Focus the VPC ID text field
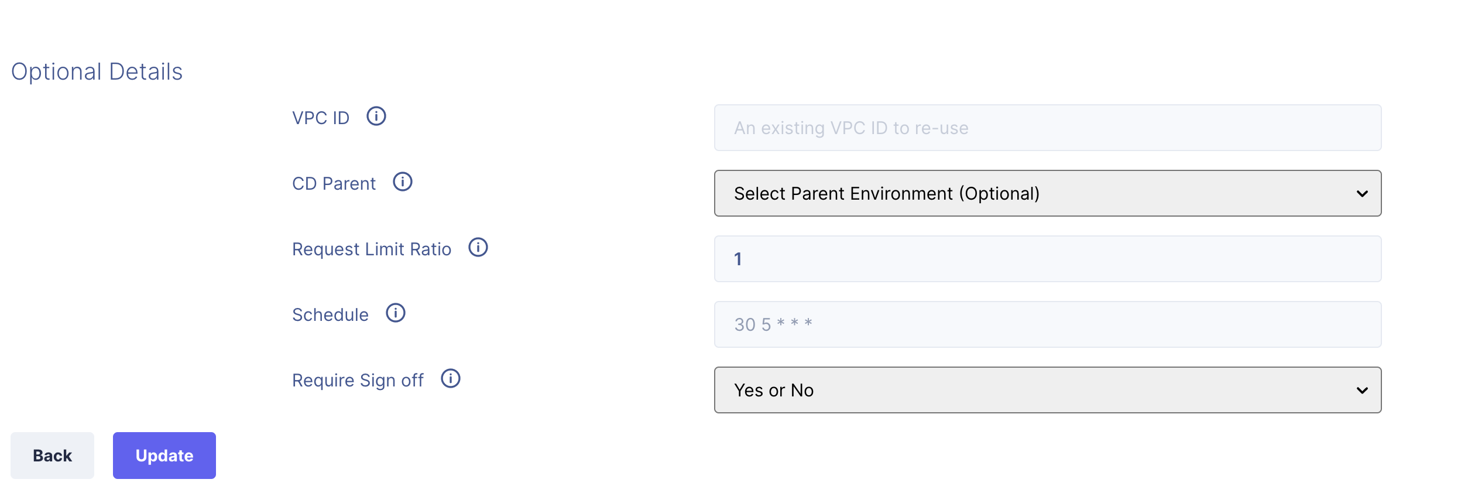 coord(1047,128)
